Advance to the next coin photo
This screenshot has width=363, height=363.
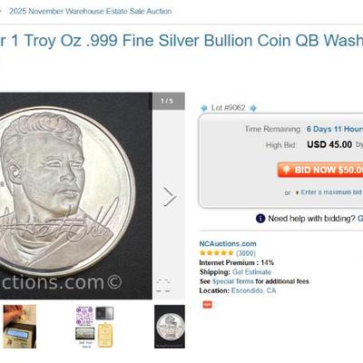170,197
